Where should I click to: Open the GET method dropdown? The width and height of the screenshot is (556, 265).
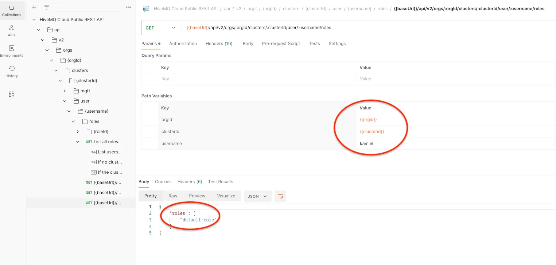click(160, 28)
